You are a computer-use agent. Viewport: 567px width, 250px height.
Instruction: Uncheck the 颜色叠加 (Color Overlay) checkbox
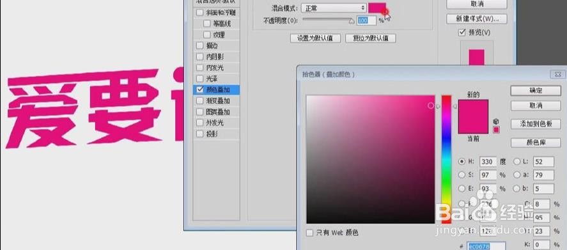click(199, 90)
